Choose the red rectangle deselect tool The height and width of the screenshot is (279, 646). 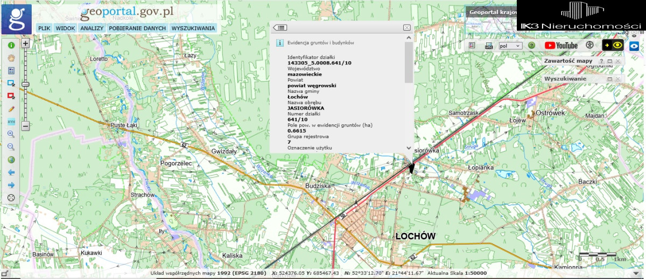coord(11,96)
